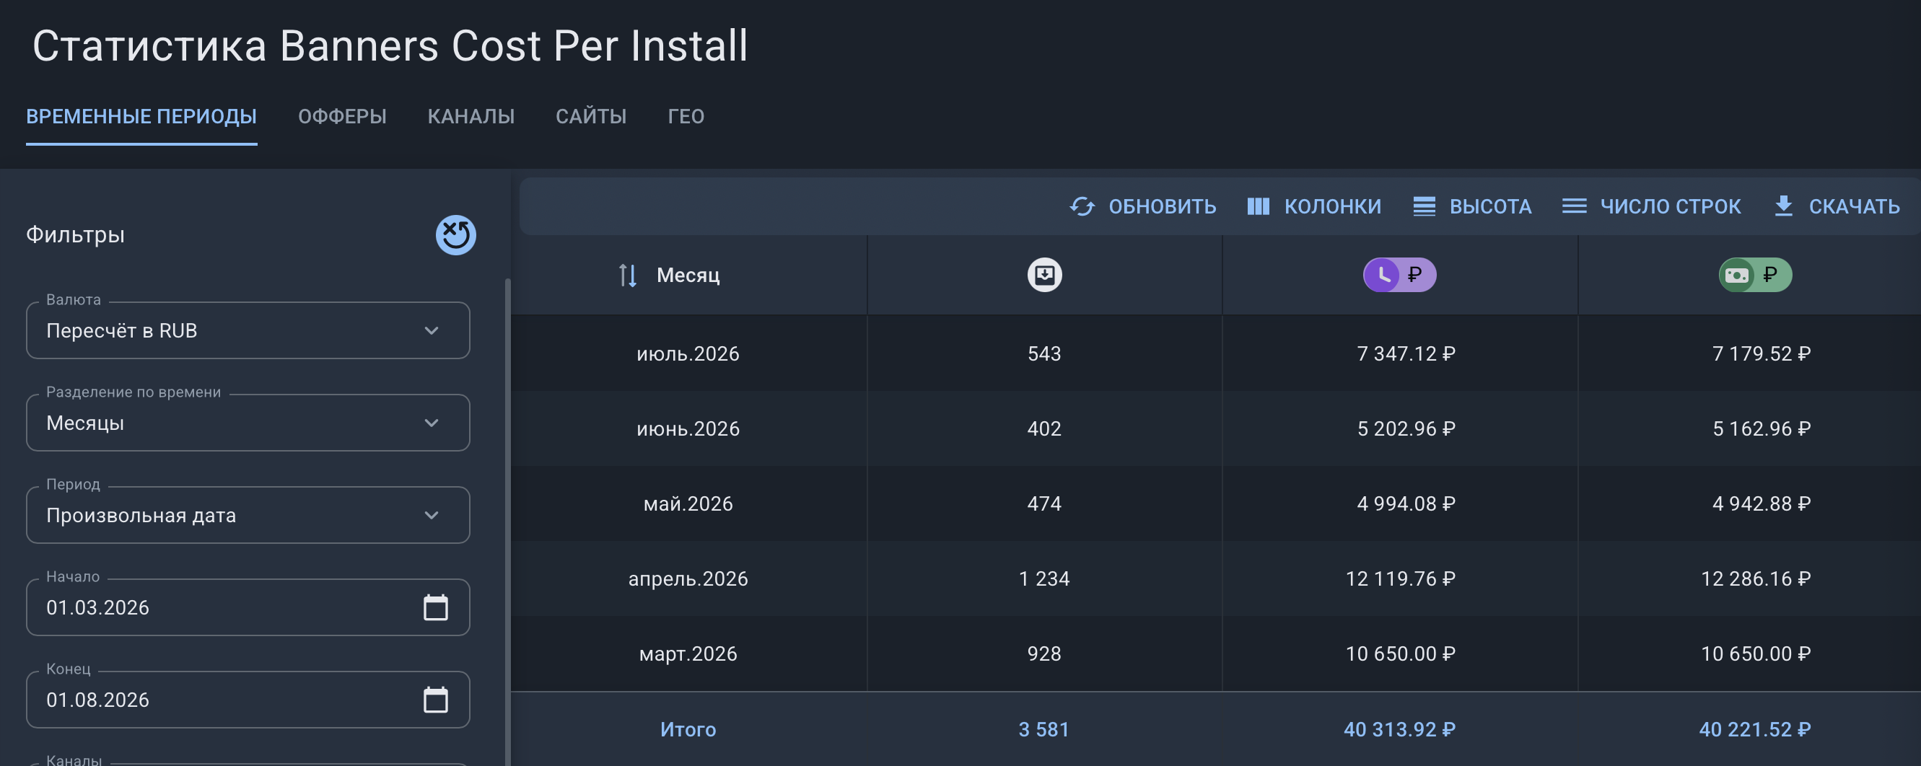The width and height of the screenshot is (1921, 766).
Task: Click the Число строк button label
Action: tap(1671, 206)
